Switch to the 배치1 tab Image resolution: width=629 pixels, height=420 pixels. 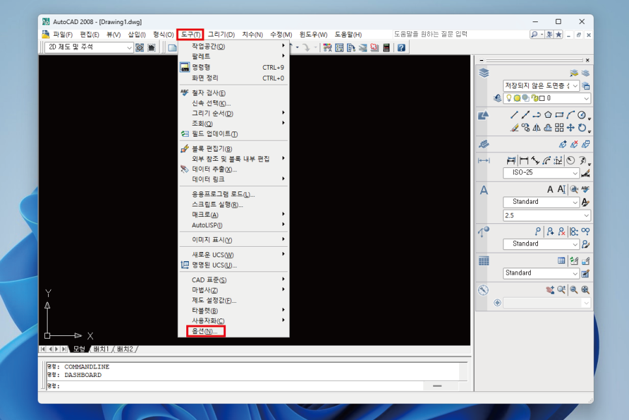(x=101, y=349)
